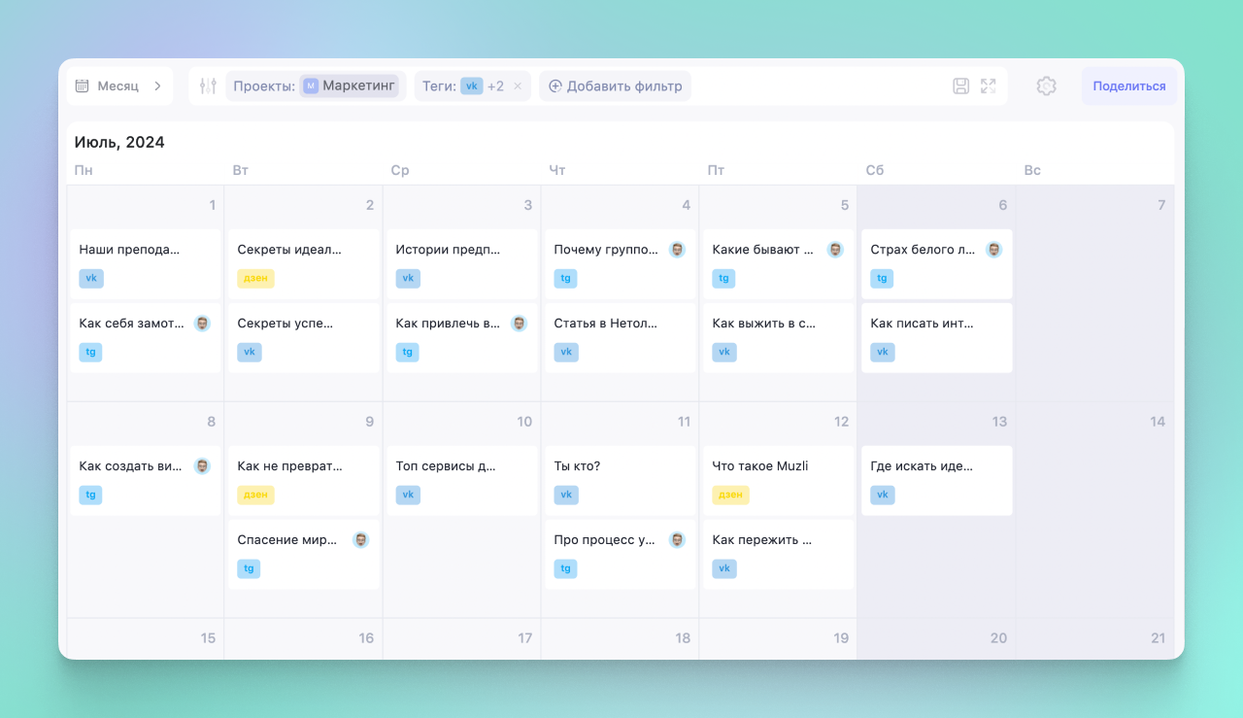Image resolution: width=1243 pixels, height=718 pixels.
Task: Click the filter sliders icon
Action: coord(208,86)
